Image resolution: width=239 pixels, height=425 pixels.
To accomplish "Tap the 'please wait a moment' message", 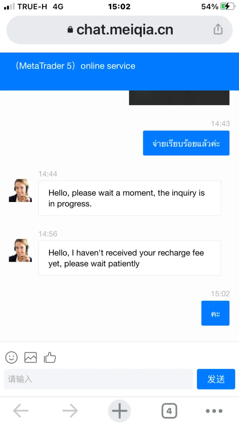I will tap(129, 198).
